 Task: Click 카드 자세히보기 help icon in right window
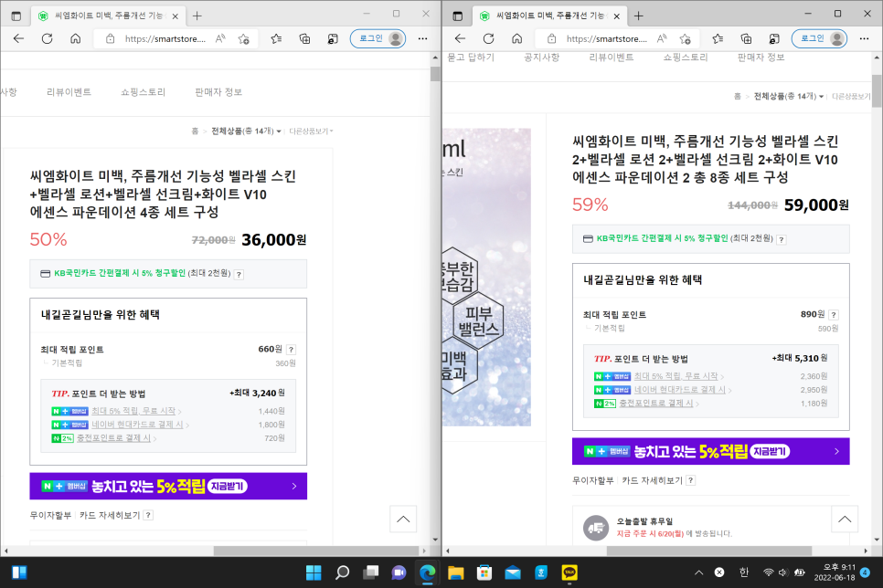point(690,480)
